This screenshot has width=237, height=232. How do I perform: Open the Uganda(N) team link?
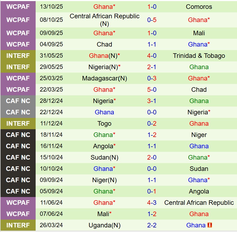pos(104,225)
